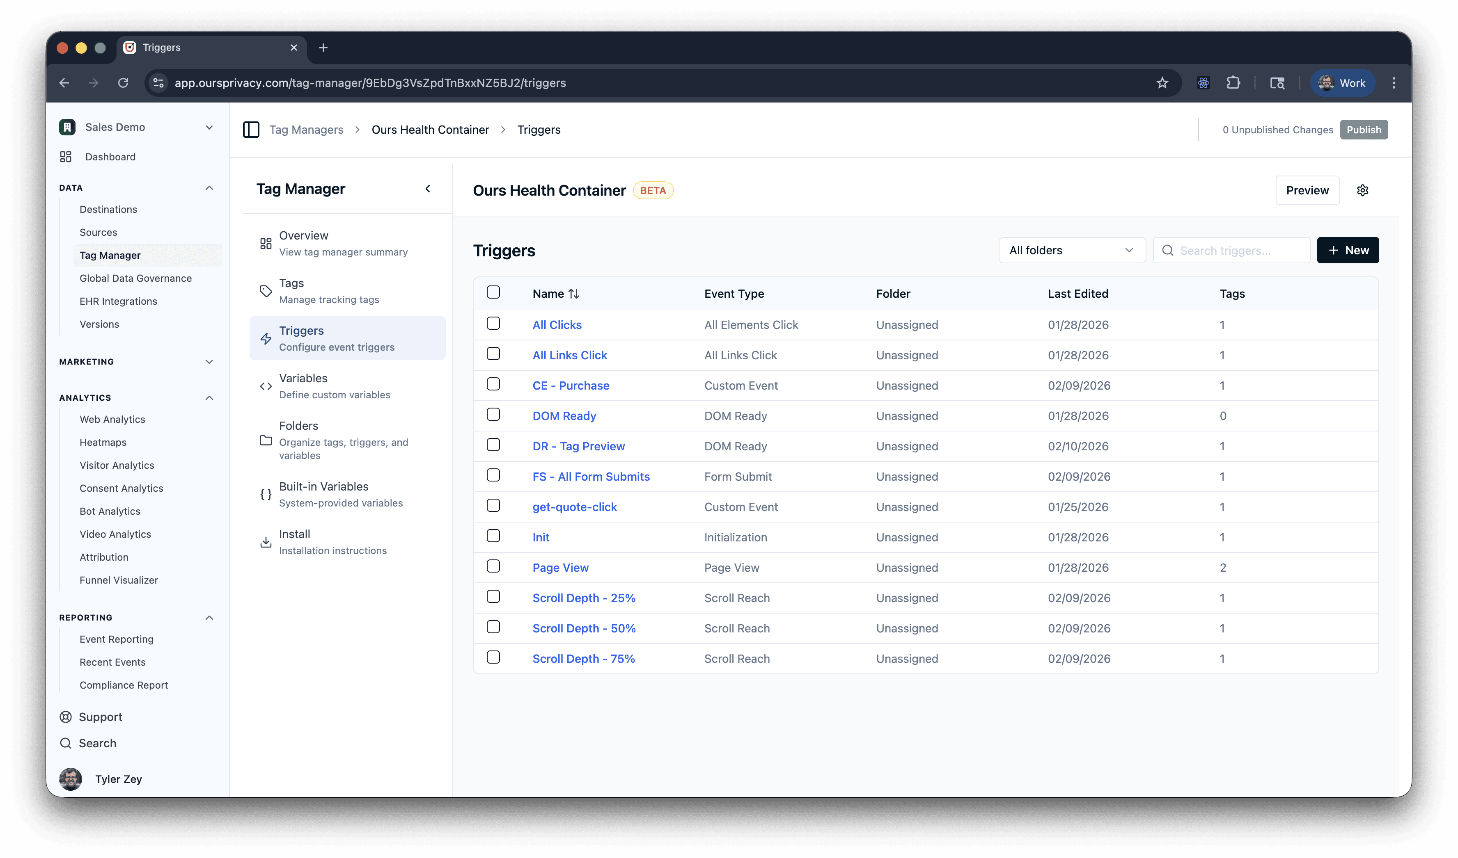1458x858 pixels.
Task: Open the Sales Demo workspace switcher
Action: 137,127
